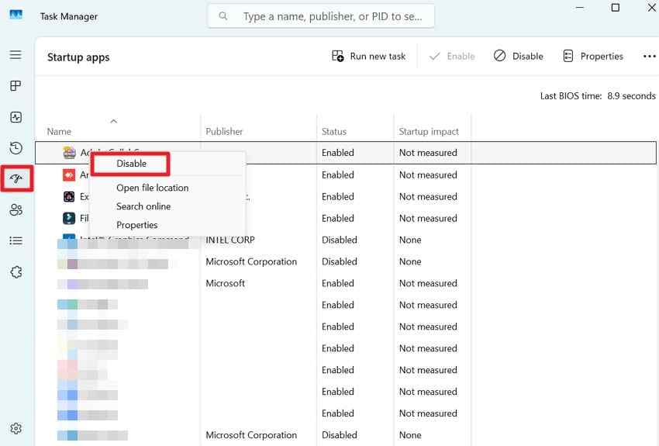Image resolution: width=659 pixels, height=446 pixels.
Task: Click Not measured in first highlighted row
Action: 428,153
